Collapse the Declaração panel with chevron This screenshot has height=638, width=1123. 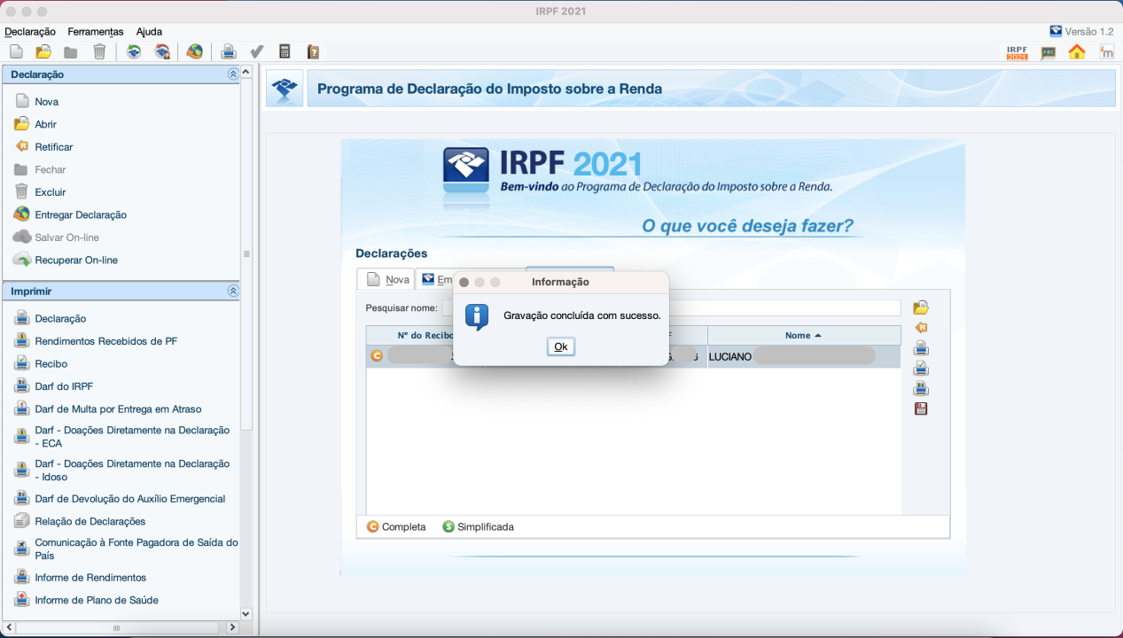point(233,74)
